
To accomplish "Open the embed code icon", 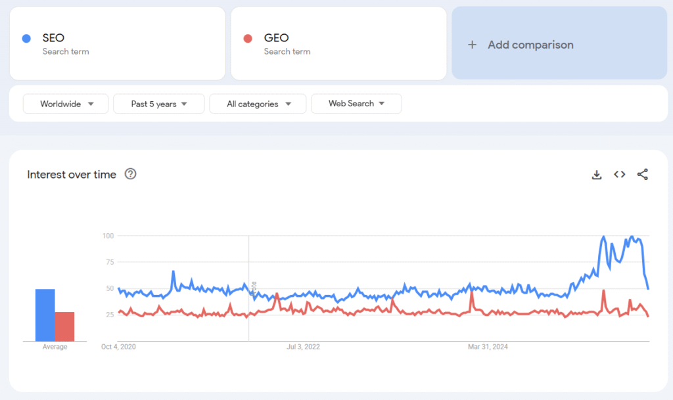I will [619, 175].
